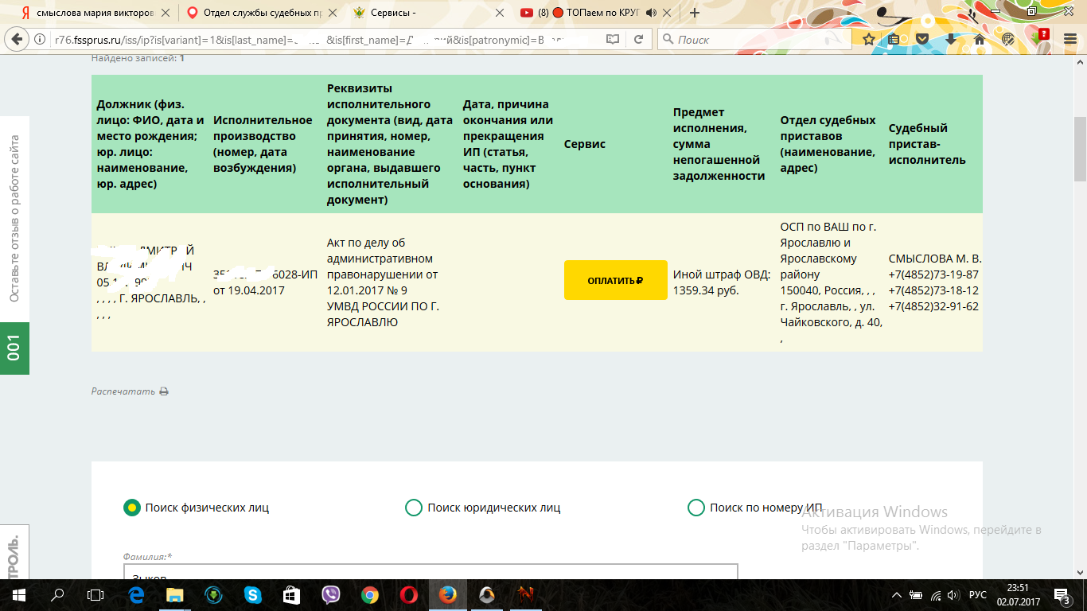
Task: Open the globe-with-pencil extension icon
Action: pyautogui.click(x=1008, y=39)
